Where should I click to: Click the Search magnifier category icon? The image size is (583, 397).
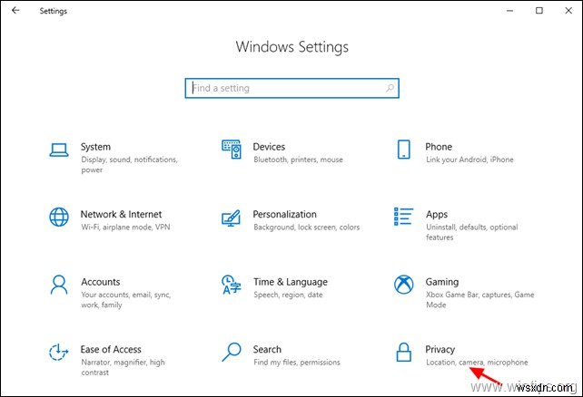(x=231, y=353)
